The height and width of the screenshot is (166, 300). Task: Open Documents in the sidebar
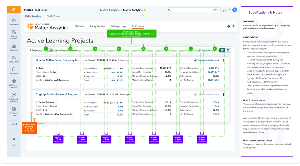14,22
